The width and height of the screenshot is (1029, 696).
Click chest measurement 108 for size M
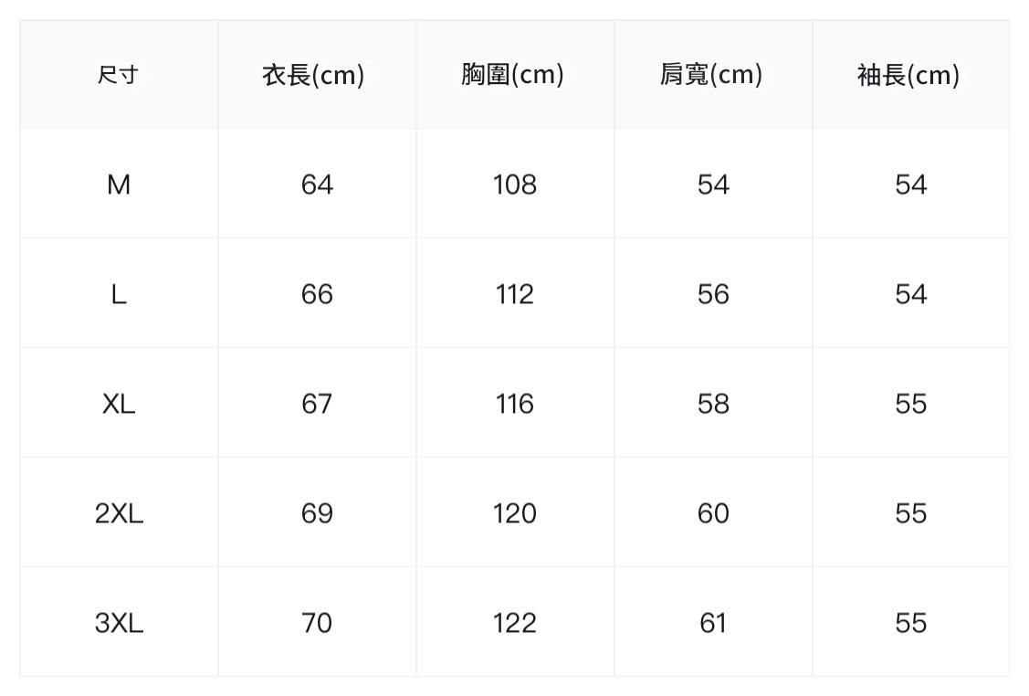[515, 185]
